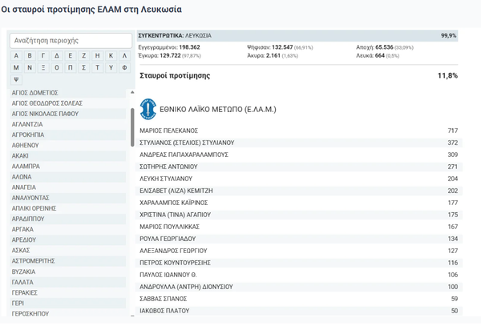The width and height of the screenshot is (481, 326).
Task: Open the ΑΓΛΑΝΤΖΙΑ region
Action: [x=68, y=124]
